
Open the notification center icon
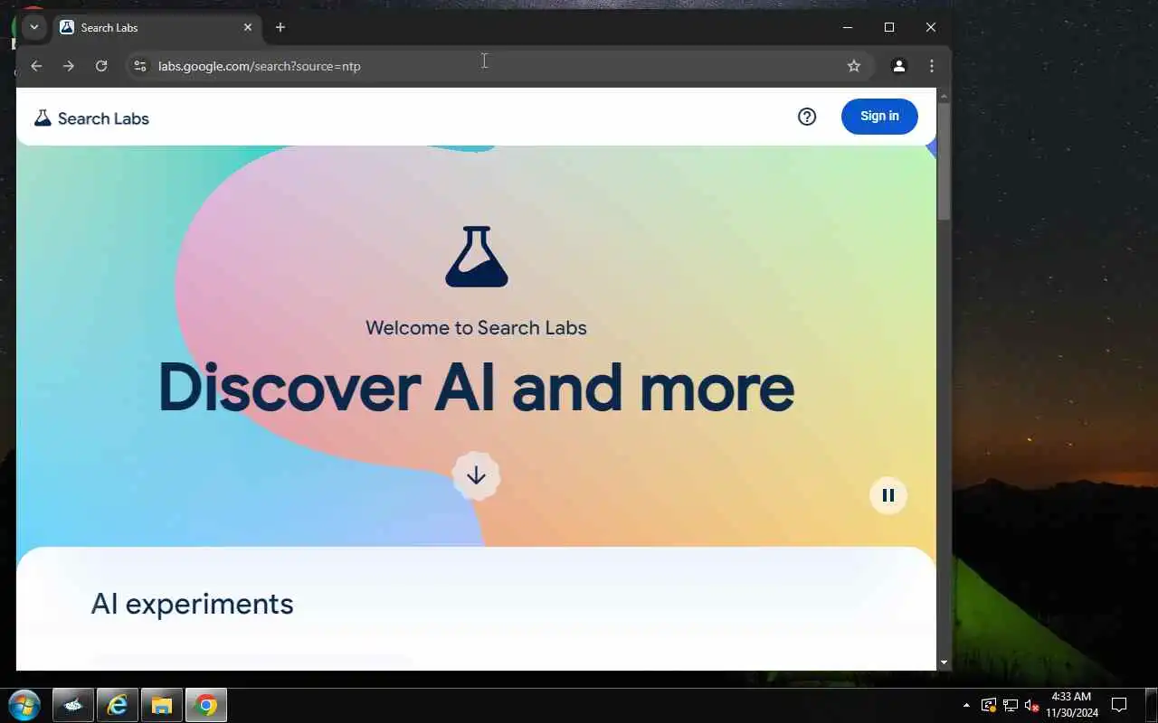pyautogui.click(x=1119, y=705)
